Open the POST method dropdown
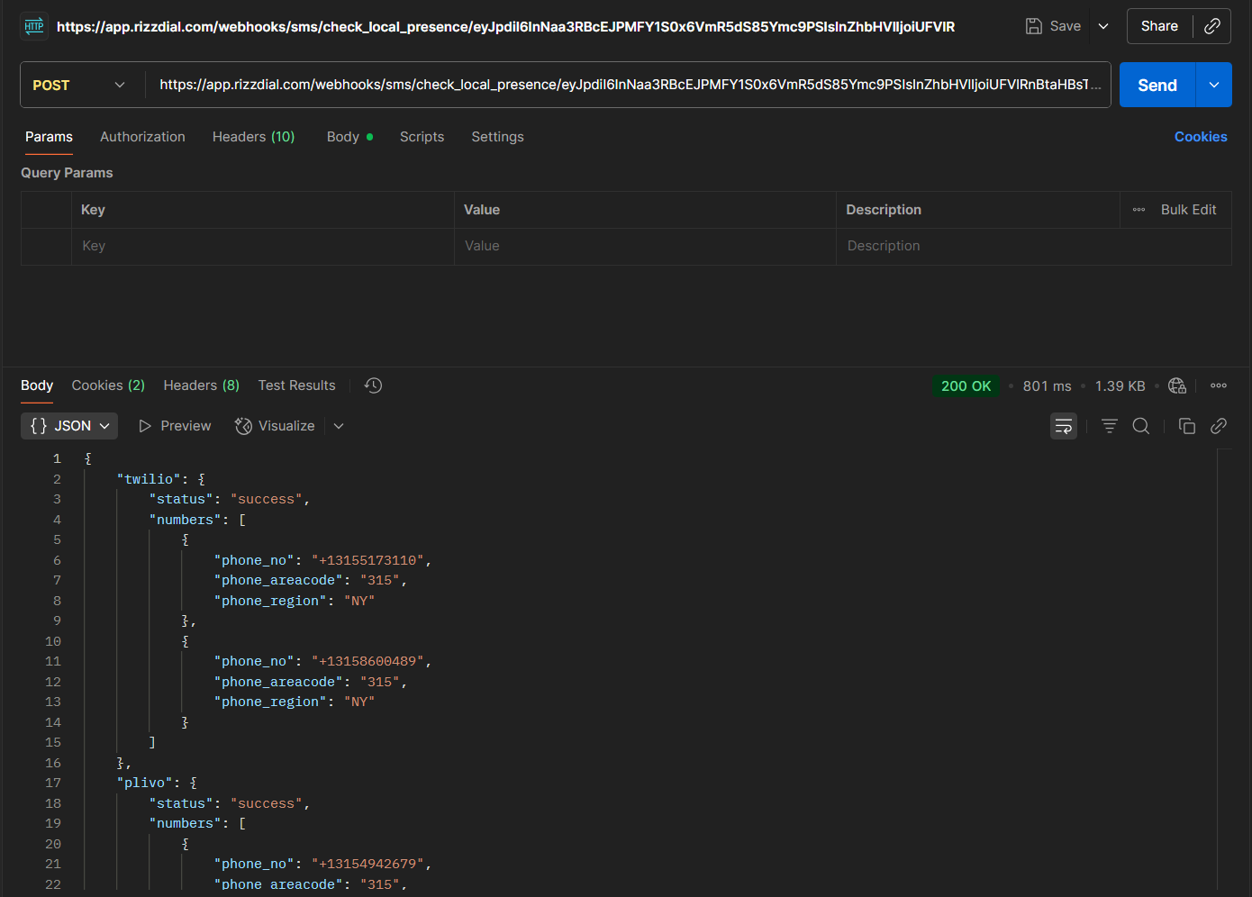 click(x=79, y=85)
